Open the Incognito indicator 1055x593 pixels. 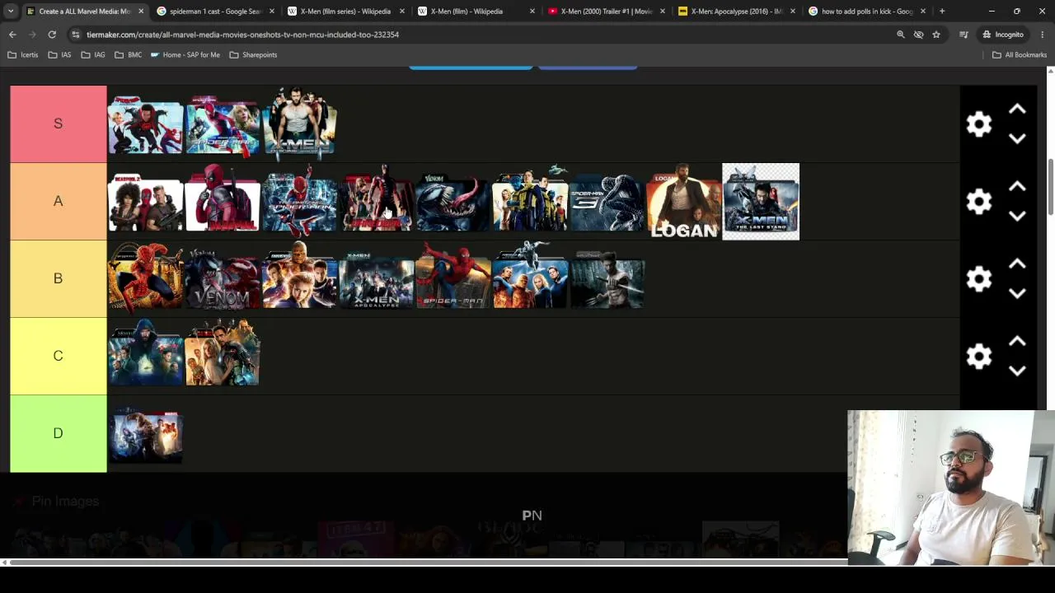[1003, 35]
